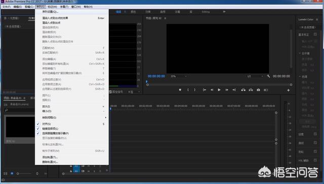Viewport: 324px width, 184px height.
Task: Open 剪辑(C) menu in menu bar
Action: coord(29,7)
